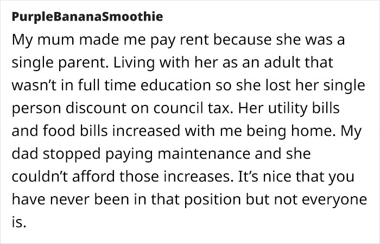
Task: Click the final word 'is.' on the last line
Action: (x=18, y=222)
